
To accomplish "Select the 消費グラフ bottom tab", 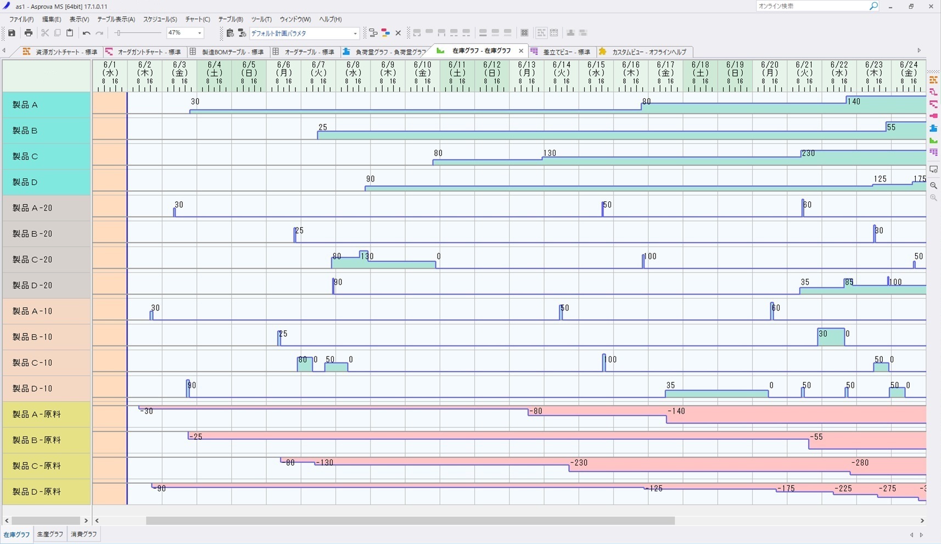I will click(83, 534).
